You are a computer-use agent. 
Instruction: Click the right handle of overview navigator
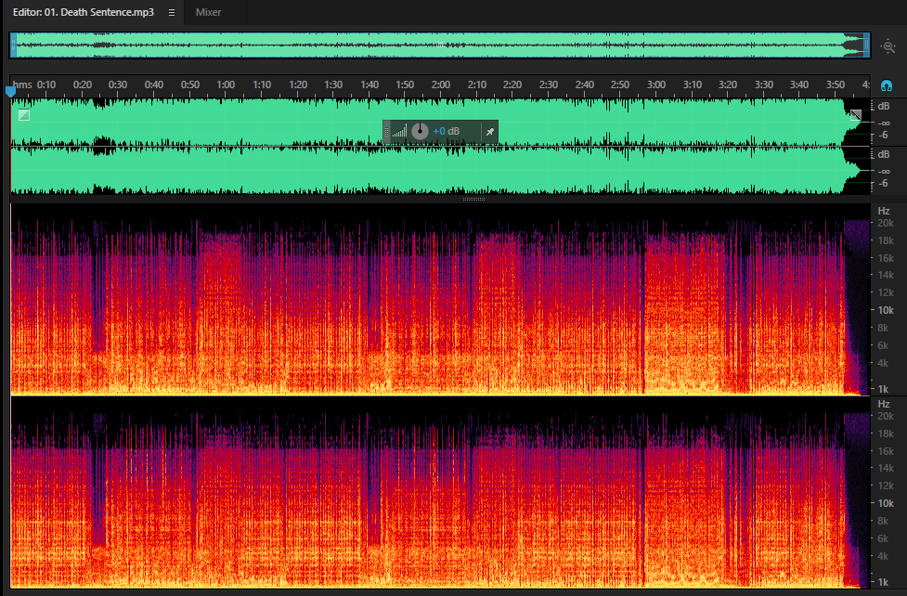click(866, 45)
